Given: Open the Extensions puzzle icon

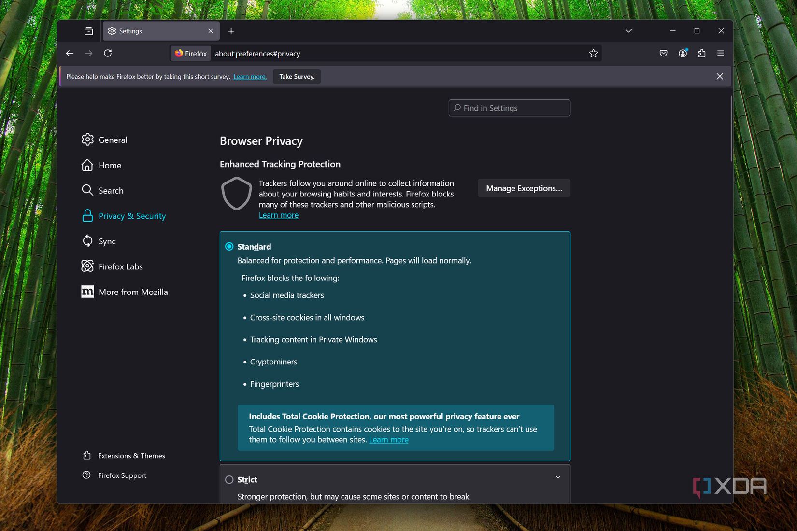Looking at the screenshot, I should (701, 53).
